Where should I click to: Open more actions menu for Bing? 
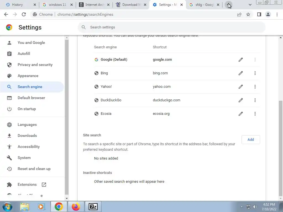coord(255,73)
